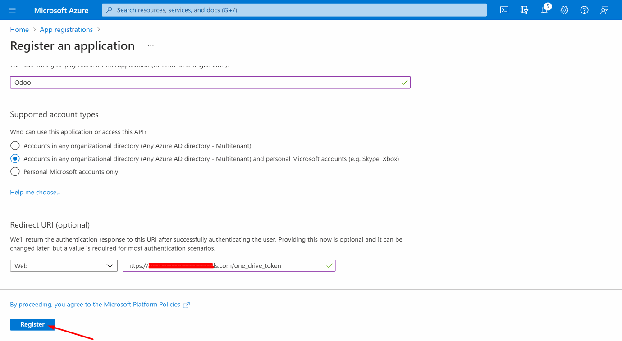Open the Directories and subscriptions filter icon
This screenshot has height=341, width=622.
524,10
